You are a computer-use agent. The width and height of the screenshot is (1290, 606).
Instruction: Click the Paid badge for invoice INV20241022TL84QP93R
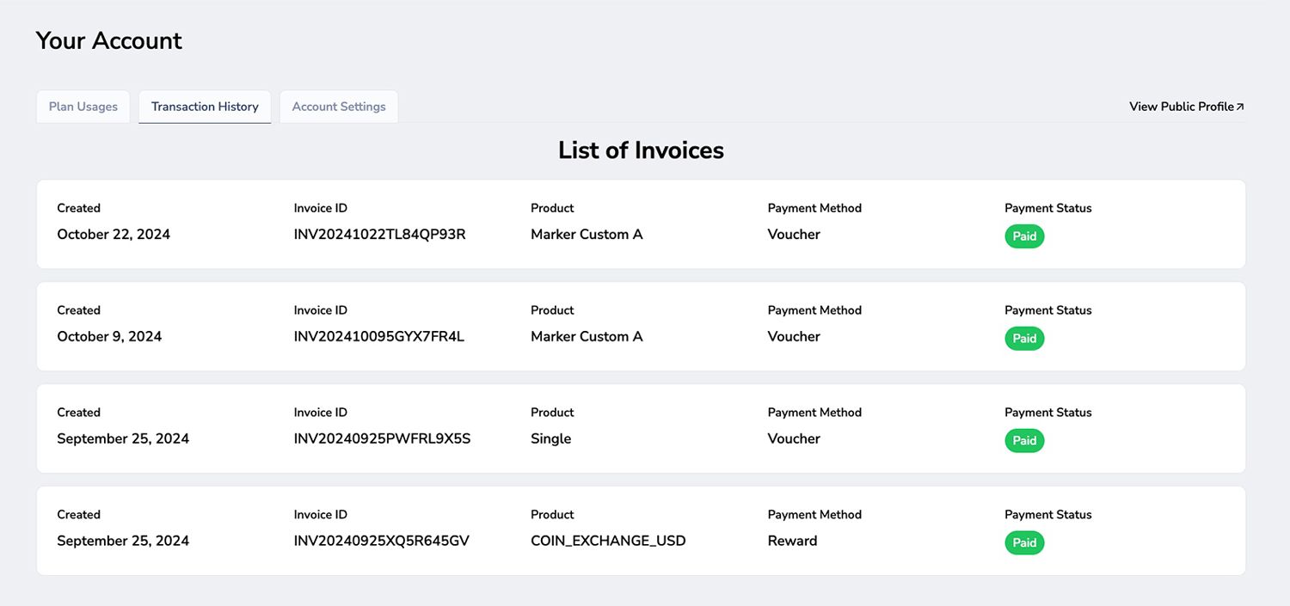point(1024,236)
